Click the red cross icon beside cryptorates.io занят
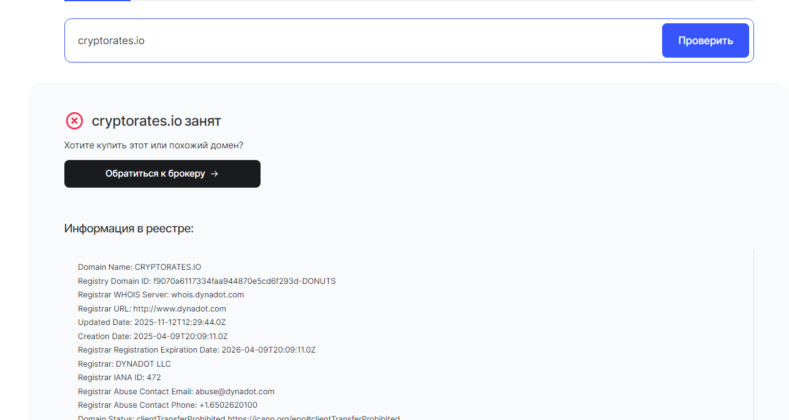 tap(74, 121)
